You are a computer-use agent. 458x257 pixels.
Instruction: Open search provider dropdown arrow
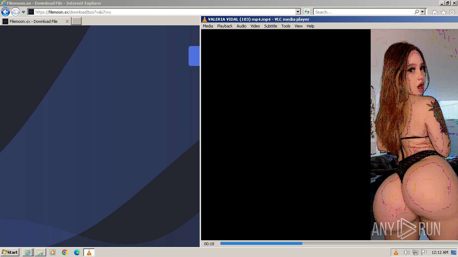coord(423,12)
